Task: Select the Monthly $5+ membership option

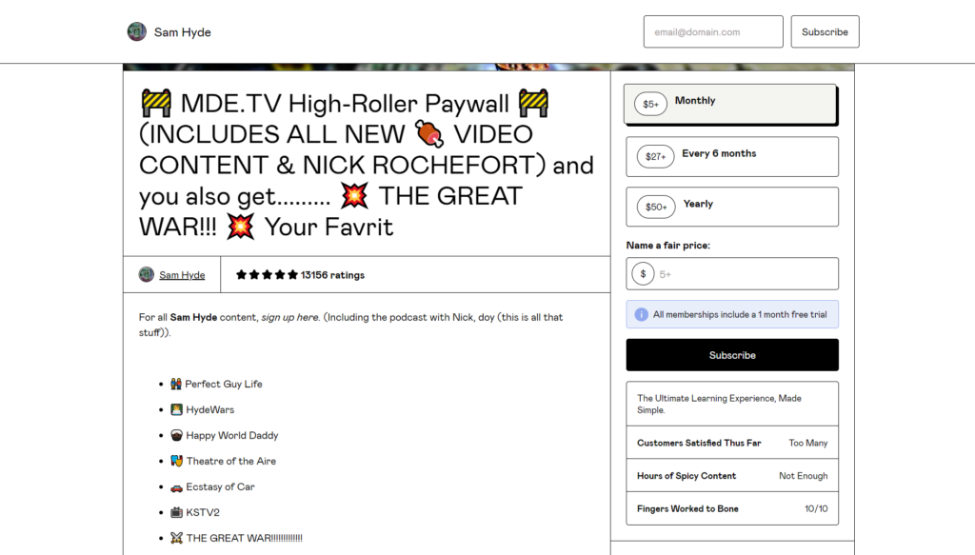Action: point(730,104)
